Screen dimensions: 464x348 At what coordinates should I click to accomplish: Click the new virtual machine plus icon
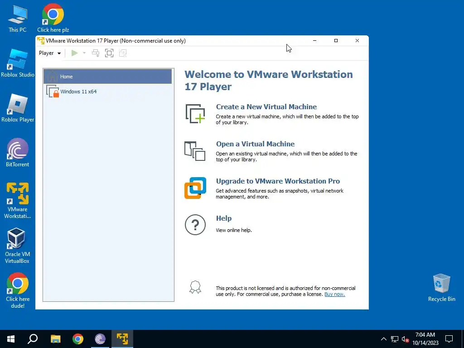click(x=195, y=114)
